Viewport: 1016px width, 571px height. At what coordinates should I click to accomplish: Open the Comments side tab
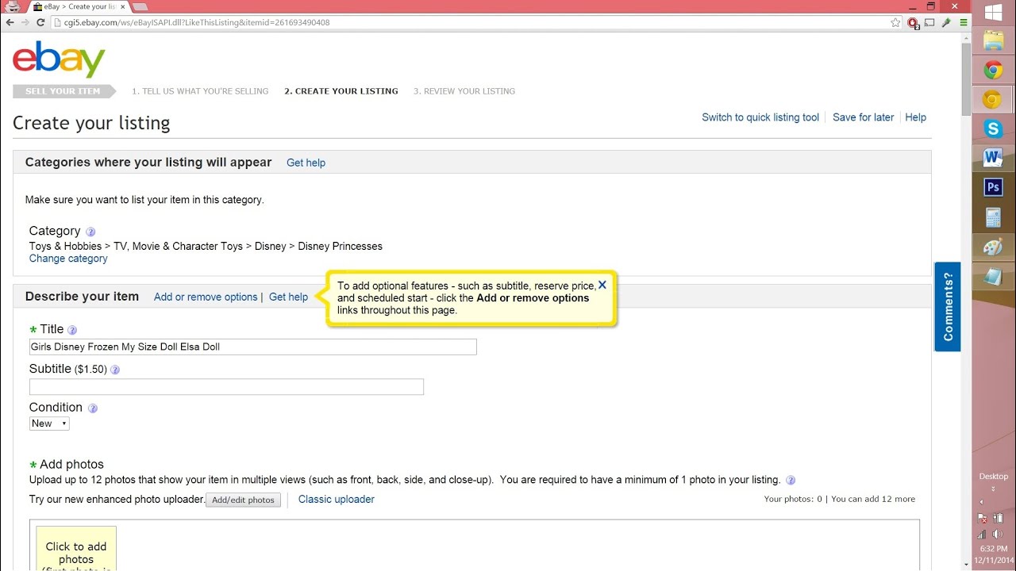(x=948, y=306)
